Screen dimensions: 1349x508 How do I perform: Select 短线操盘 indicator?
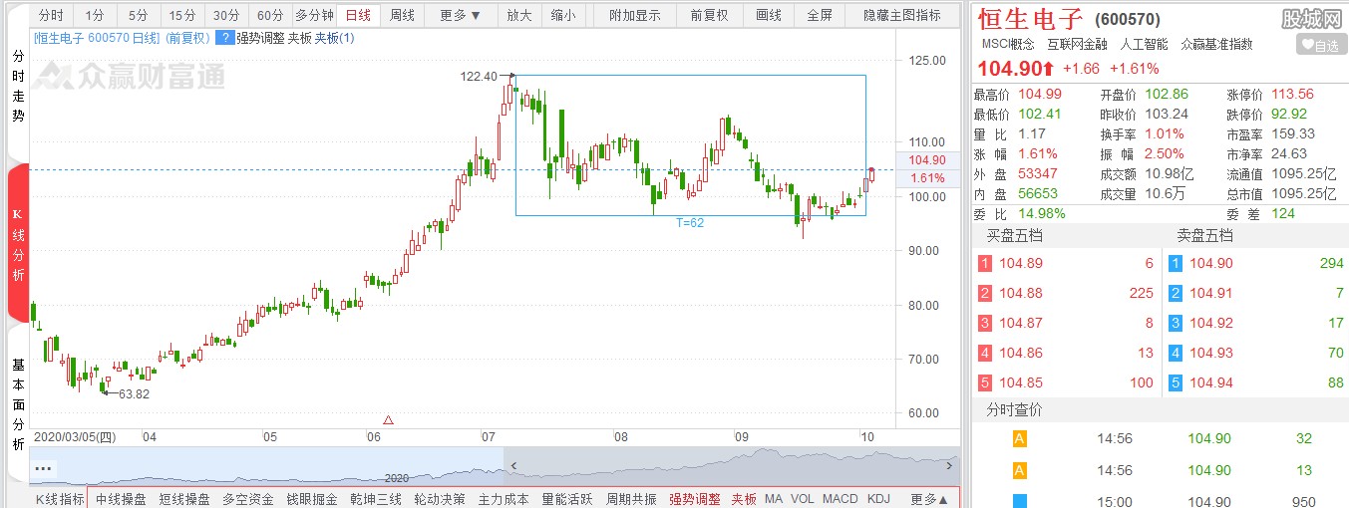coord(184,499)
